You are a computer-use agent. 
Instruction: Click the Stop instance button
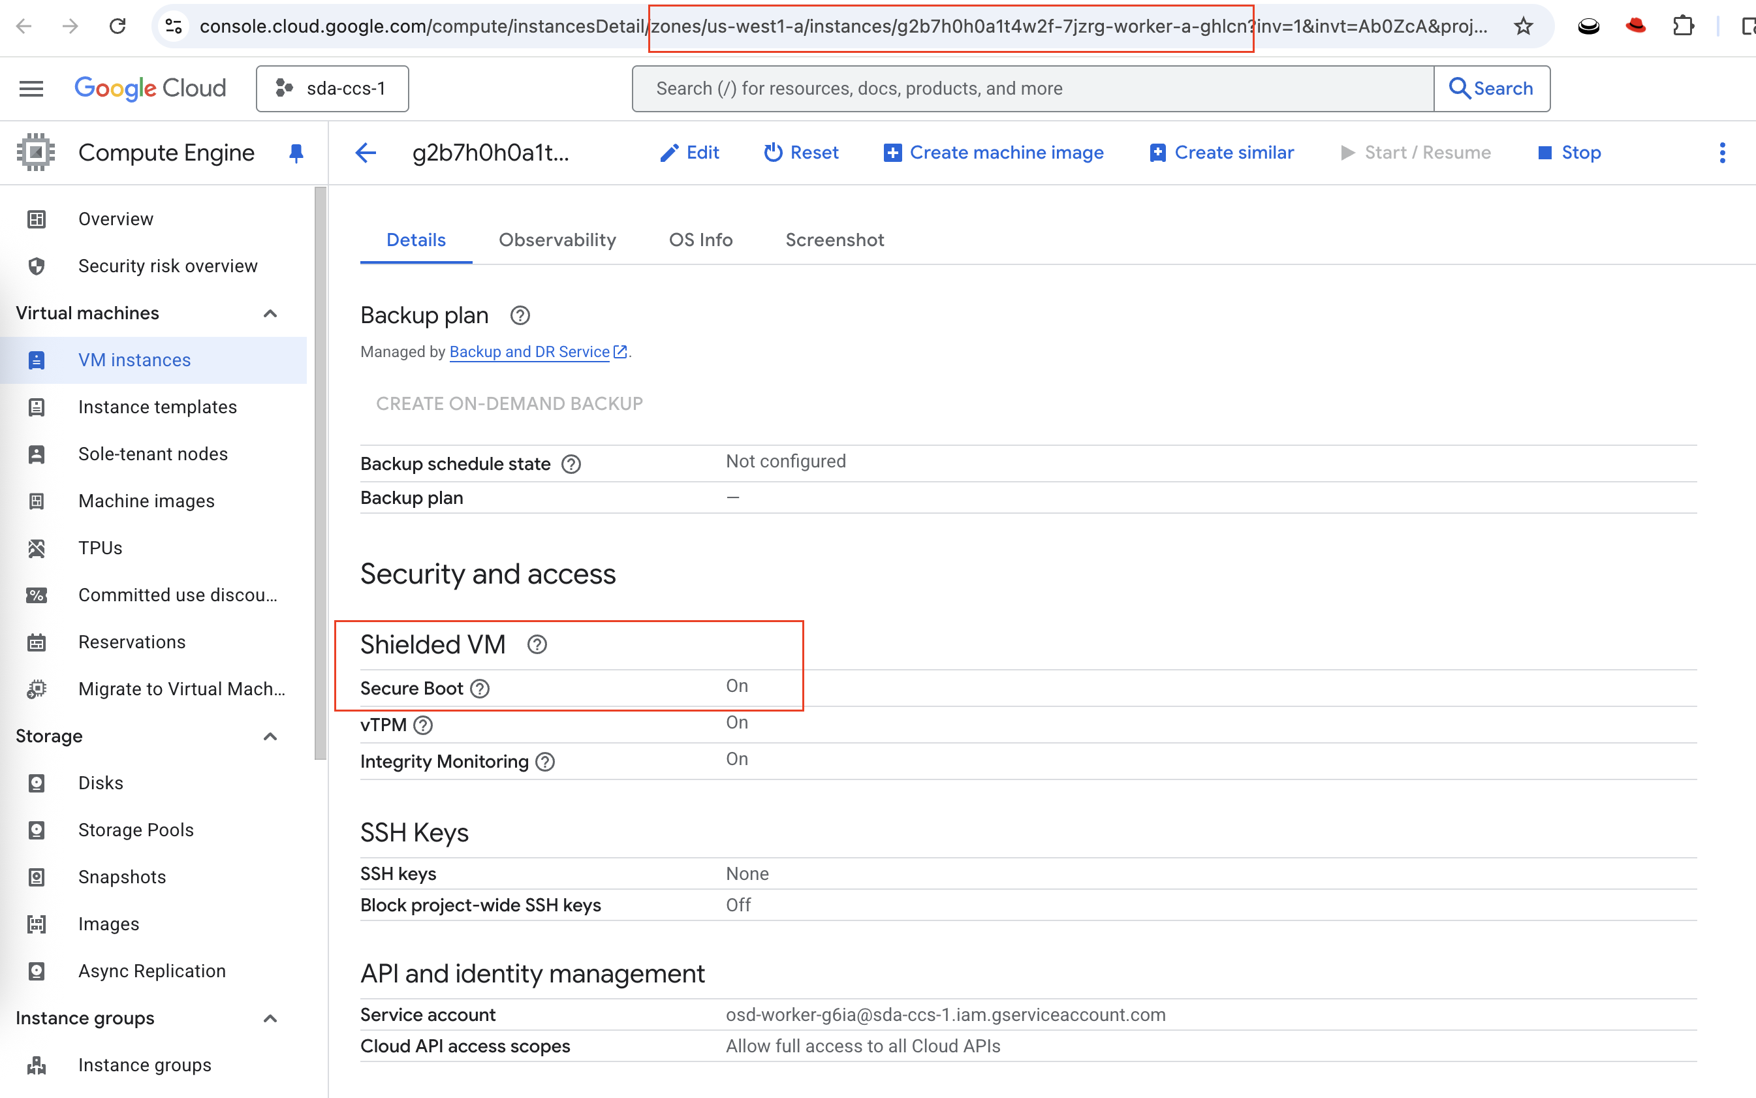point(1569,153)
